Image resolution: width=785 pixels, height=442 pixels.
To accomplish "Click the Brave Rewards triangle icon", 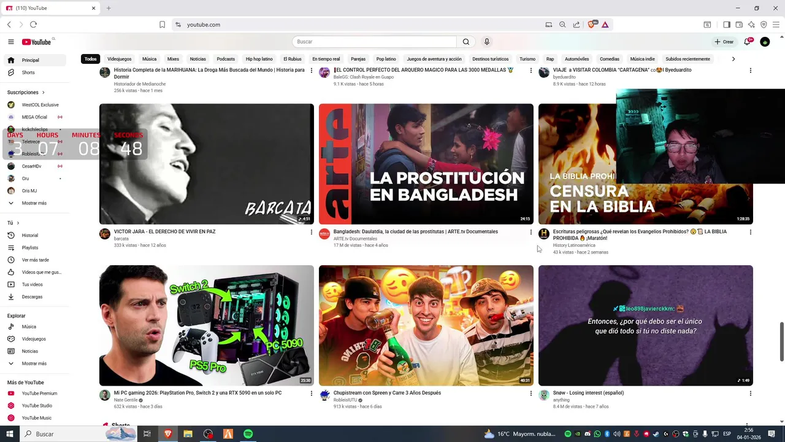I will click(x=605, y=25).
